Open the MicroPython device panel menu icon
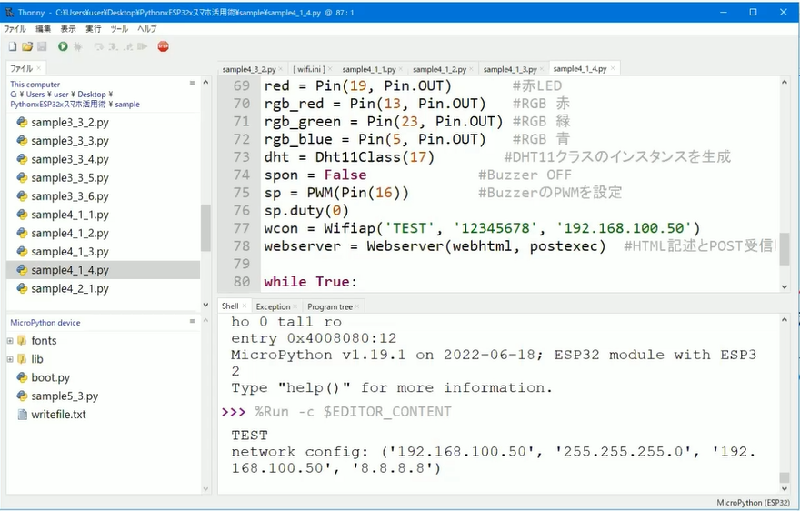The width and height of the screenshot is (800, 511). [192, 322]
